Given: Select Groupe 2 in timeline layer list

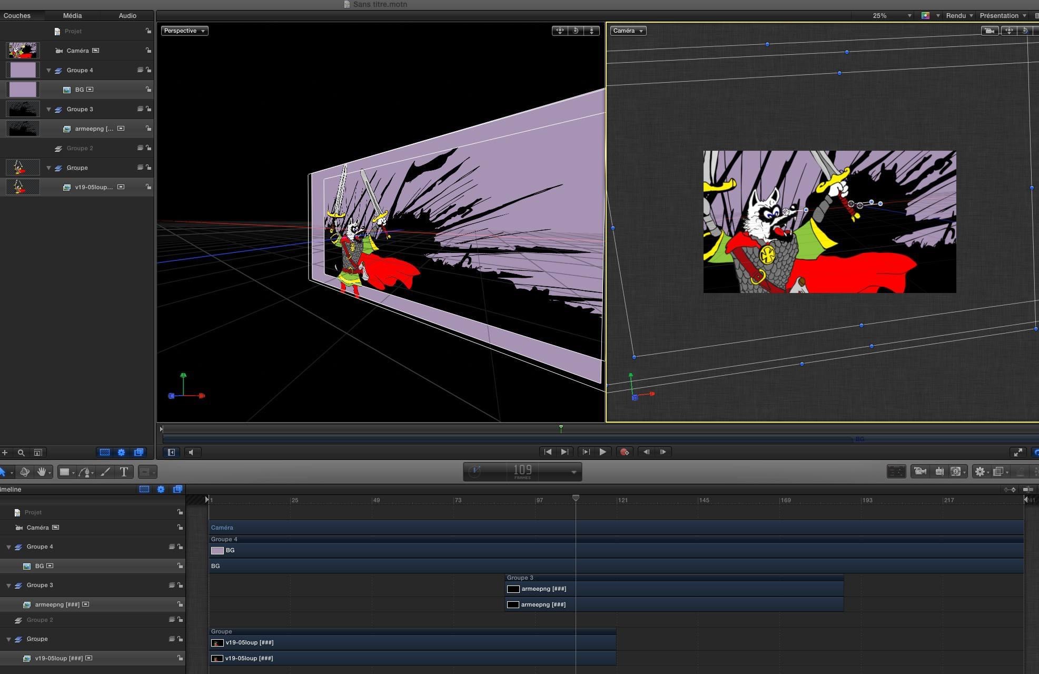Looking at the screenshot, I should [93, 620].
